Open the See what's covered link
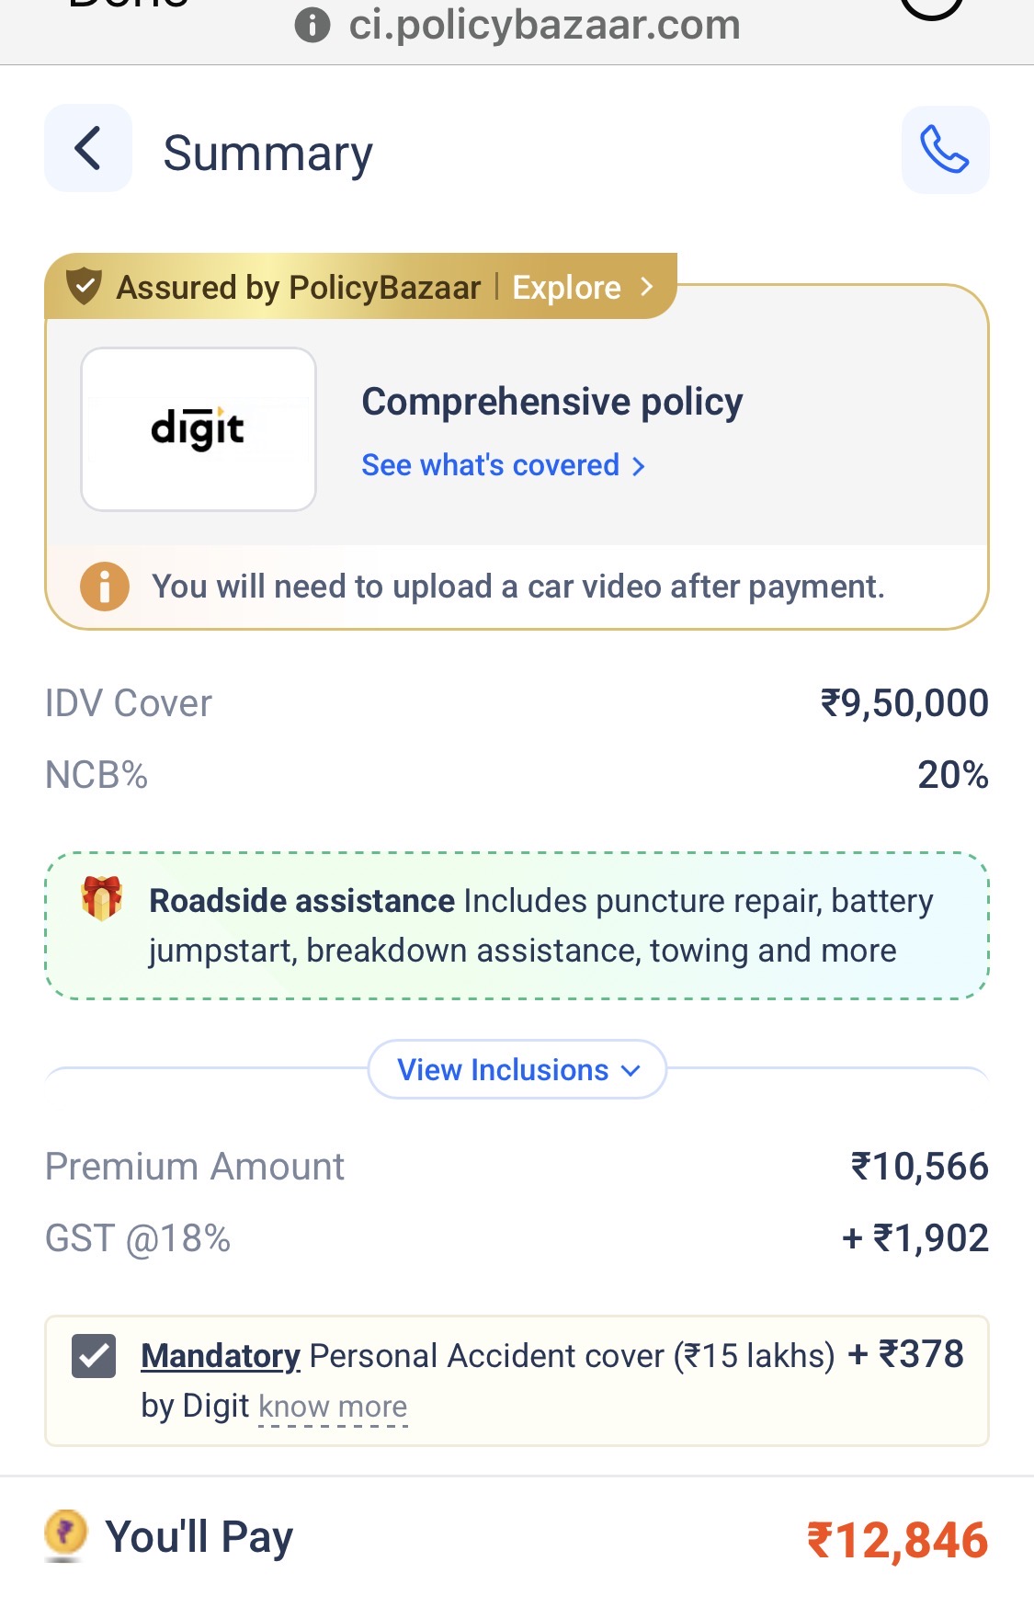Image resolution: width=1034 pixels, height=1607 pixels. [491, 465]
